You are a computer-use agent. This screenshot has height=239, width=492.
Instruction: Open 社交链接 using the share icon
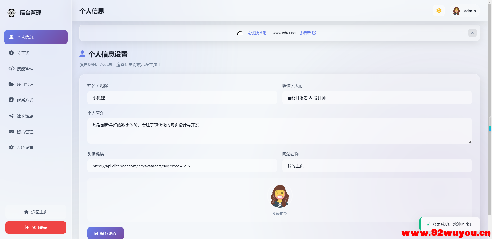11,116
